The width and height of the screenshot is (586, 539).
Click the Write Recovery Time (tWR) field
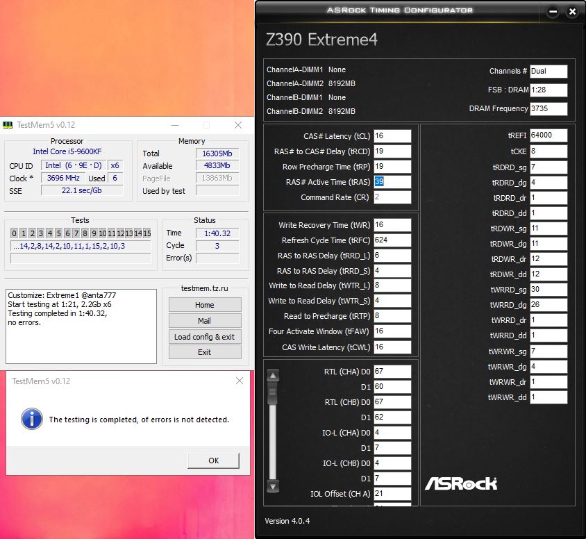tap(392, 224)
